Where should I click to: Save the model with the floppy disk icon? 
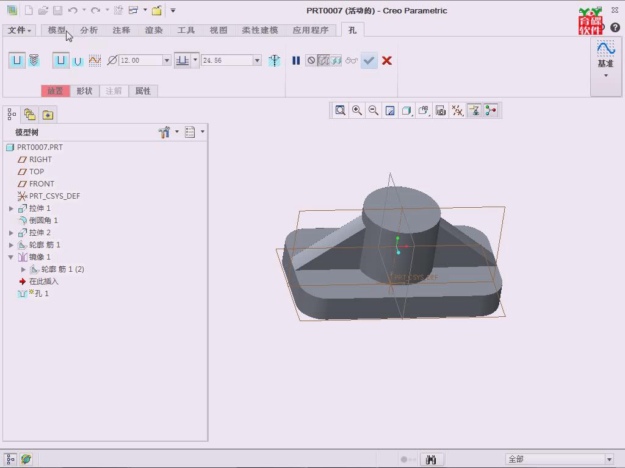[x=57, y=10]
